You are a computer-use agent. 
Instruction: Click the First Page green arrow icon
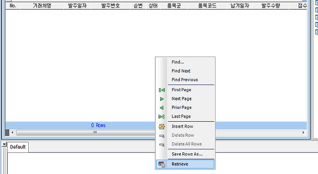[x=162, y=90]
